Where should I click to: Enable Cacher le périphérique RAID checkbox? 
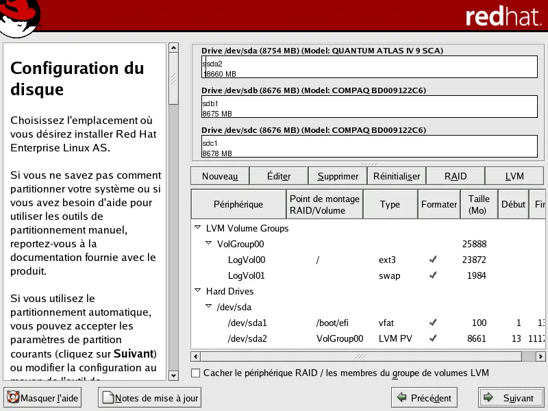click(x=196, y=373)
